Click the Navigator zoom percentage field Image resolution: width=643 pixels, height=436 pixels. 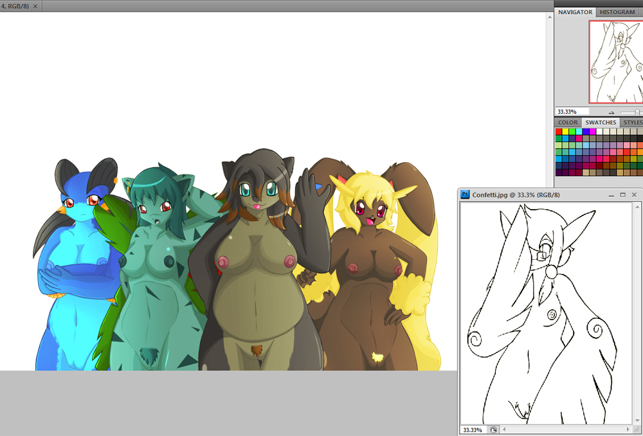[571, 111]
